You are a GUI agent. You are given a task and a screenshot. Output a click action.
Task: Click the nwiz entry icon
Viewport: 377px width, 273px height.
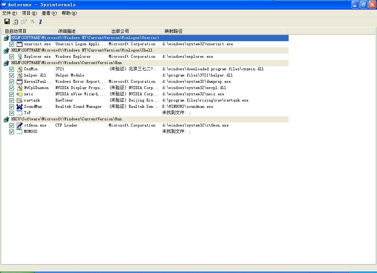[x=20, y=94]
